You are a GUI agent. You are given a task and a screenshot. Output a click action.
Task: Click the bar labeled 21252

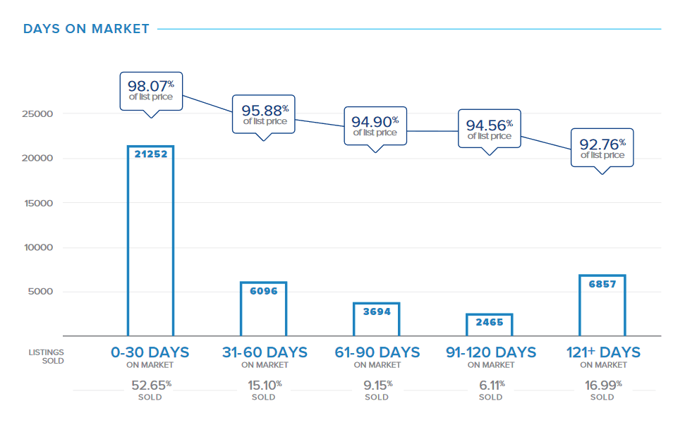coord(151,240)
